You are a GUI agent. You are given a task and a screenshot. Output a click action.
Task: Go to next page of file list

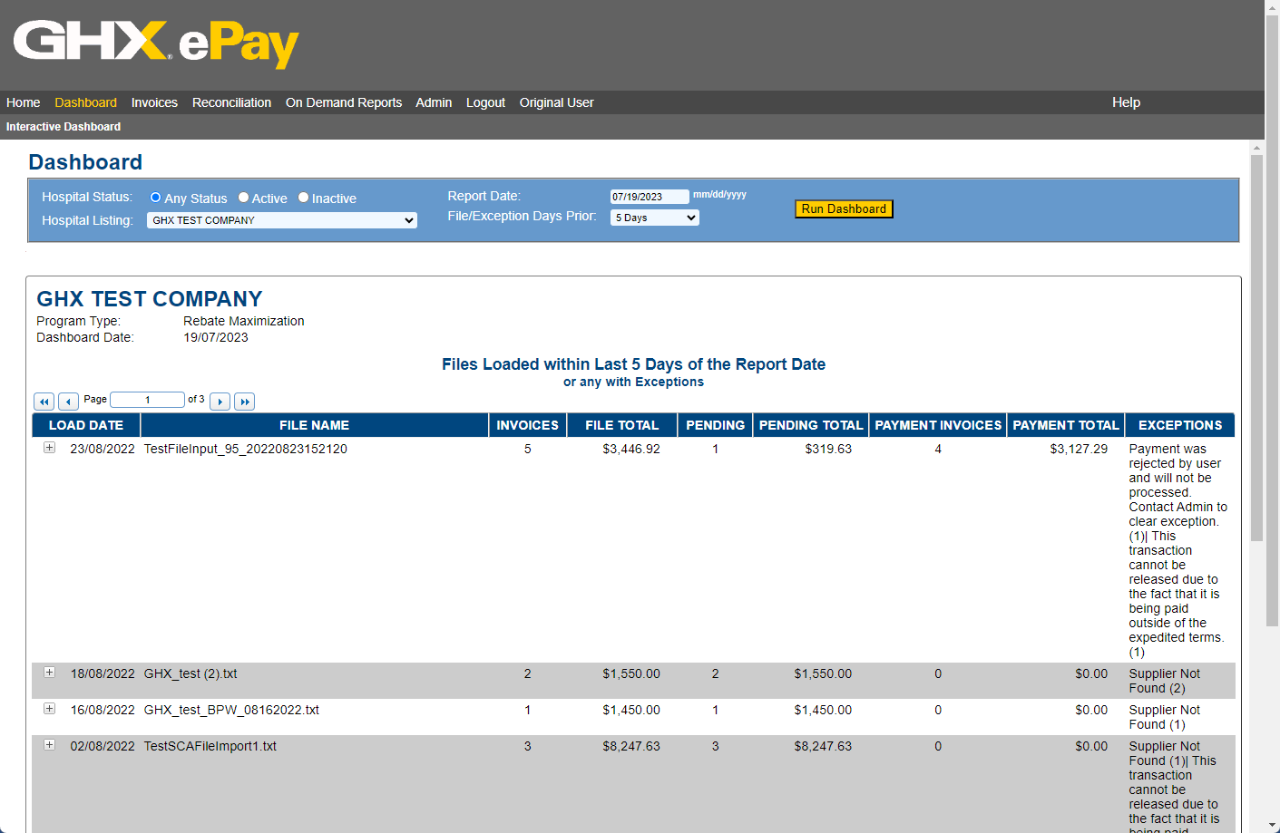tap(220, 402)
